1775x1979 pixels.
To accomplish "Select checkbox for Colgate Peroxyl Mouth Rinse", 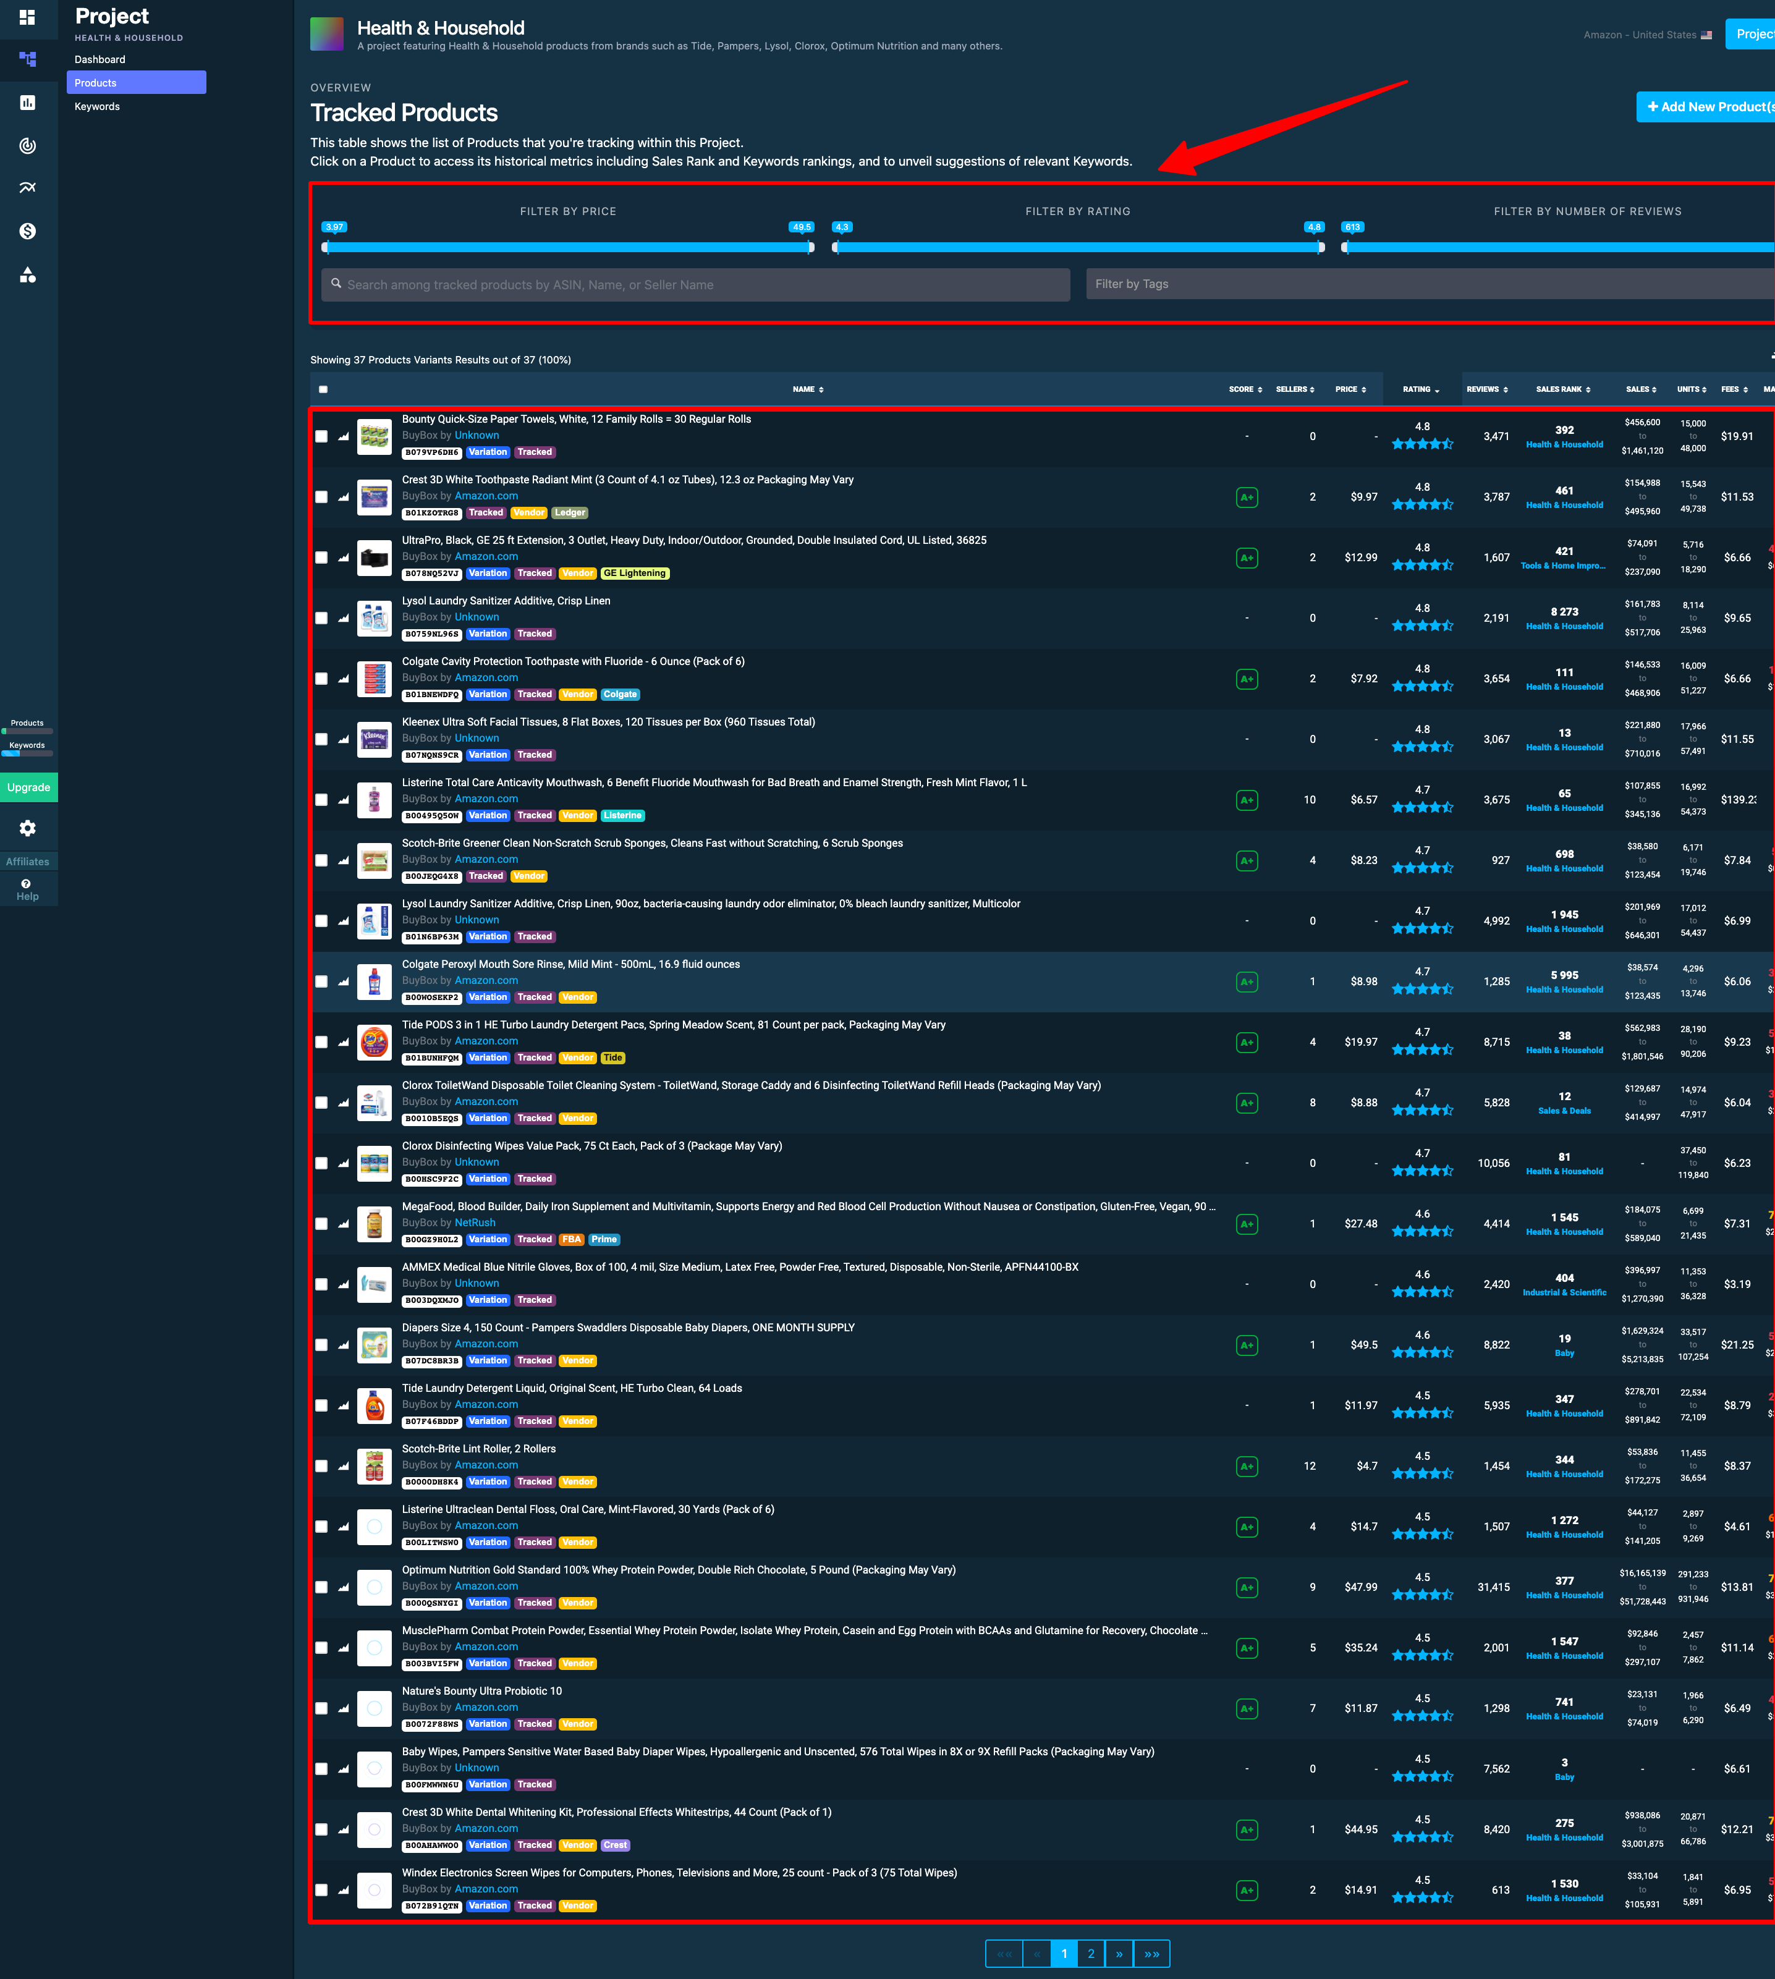I will [x=322, y=982].
